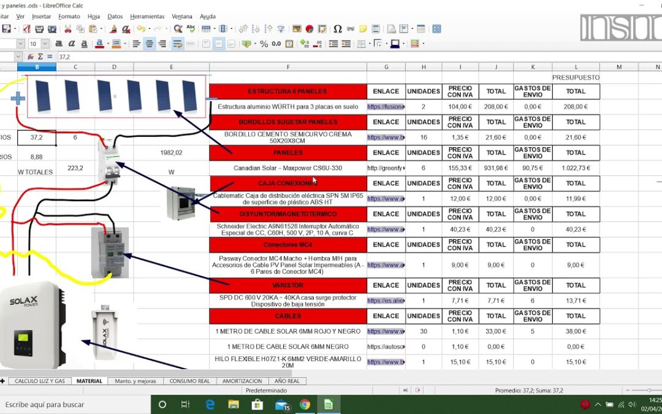This screenshot has width=662, height=414.
Task: Toggle print preview
Action: point(52,29)
